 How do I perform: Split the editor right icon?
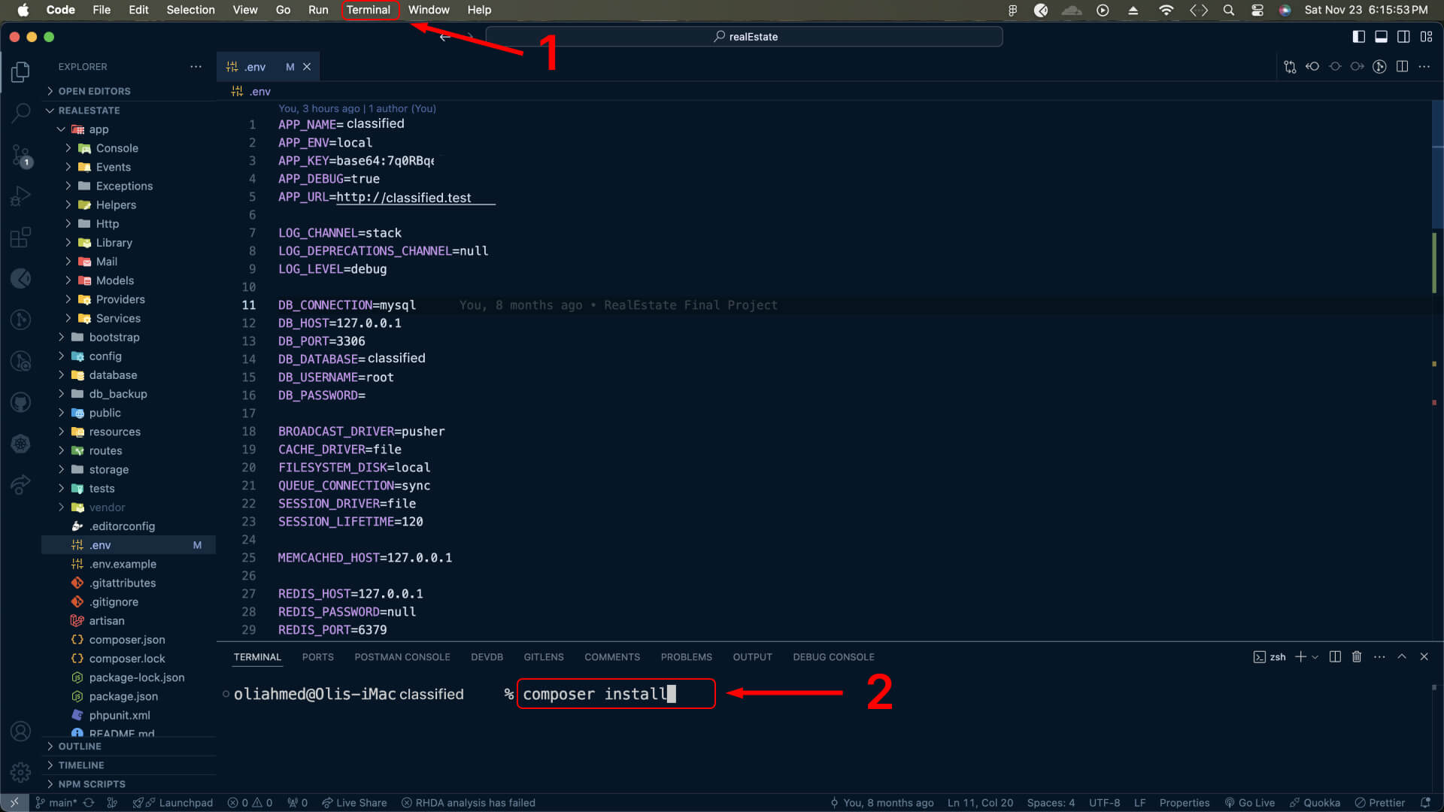(x=1402, y=66)
